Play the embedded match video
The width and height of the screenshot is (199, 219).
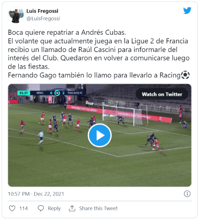[99, 135]
